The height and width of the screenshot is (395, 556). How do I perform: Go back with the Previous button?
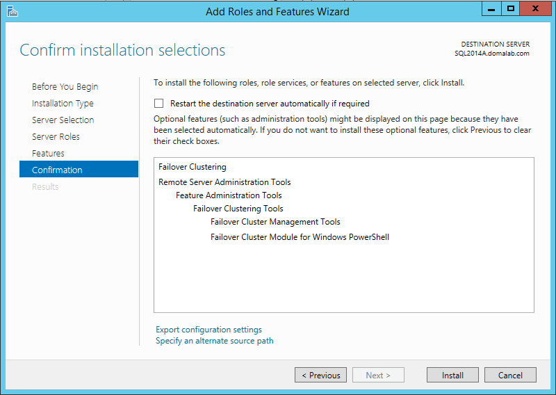point(320,375)
